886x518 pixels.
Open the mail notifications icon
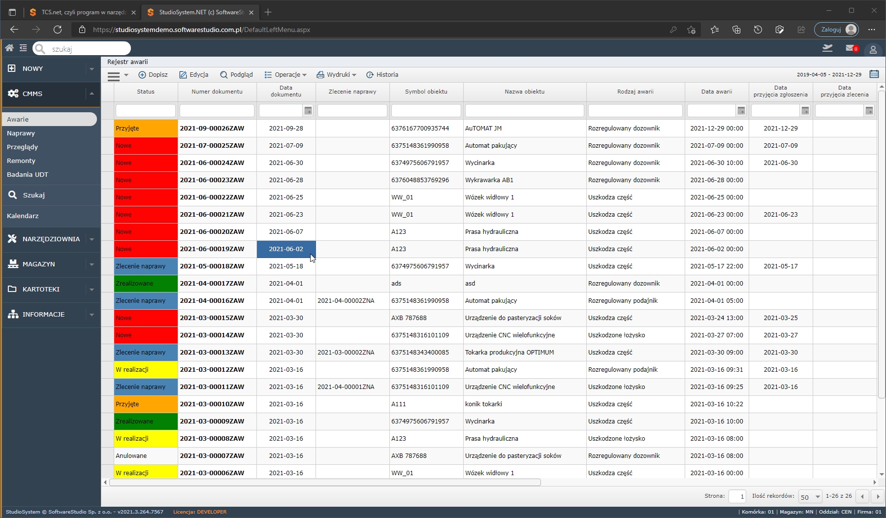coord(852,48)
